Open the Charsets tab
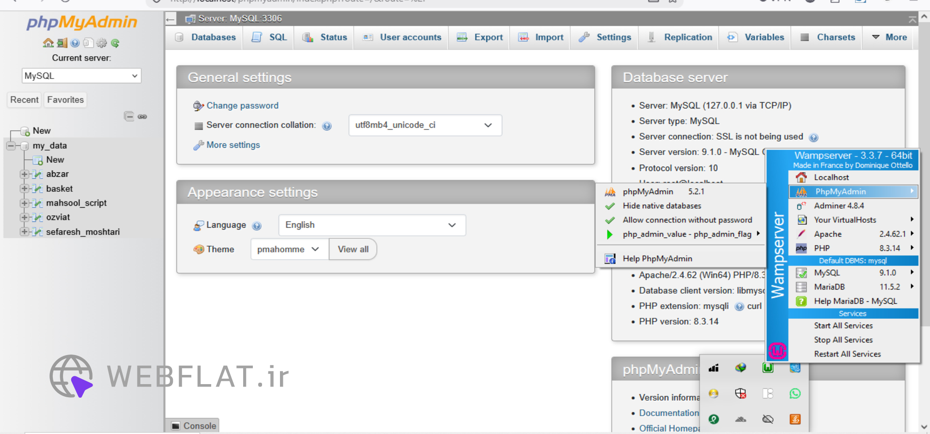930x434 pixels. tap(827, 37)
